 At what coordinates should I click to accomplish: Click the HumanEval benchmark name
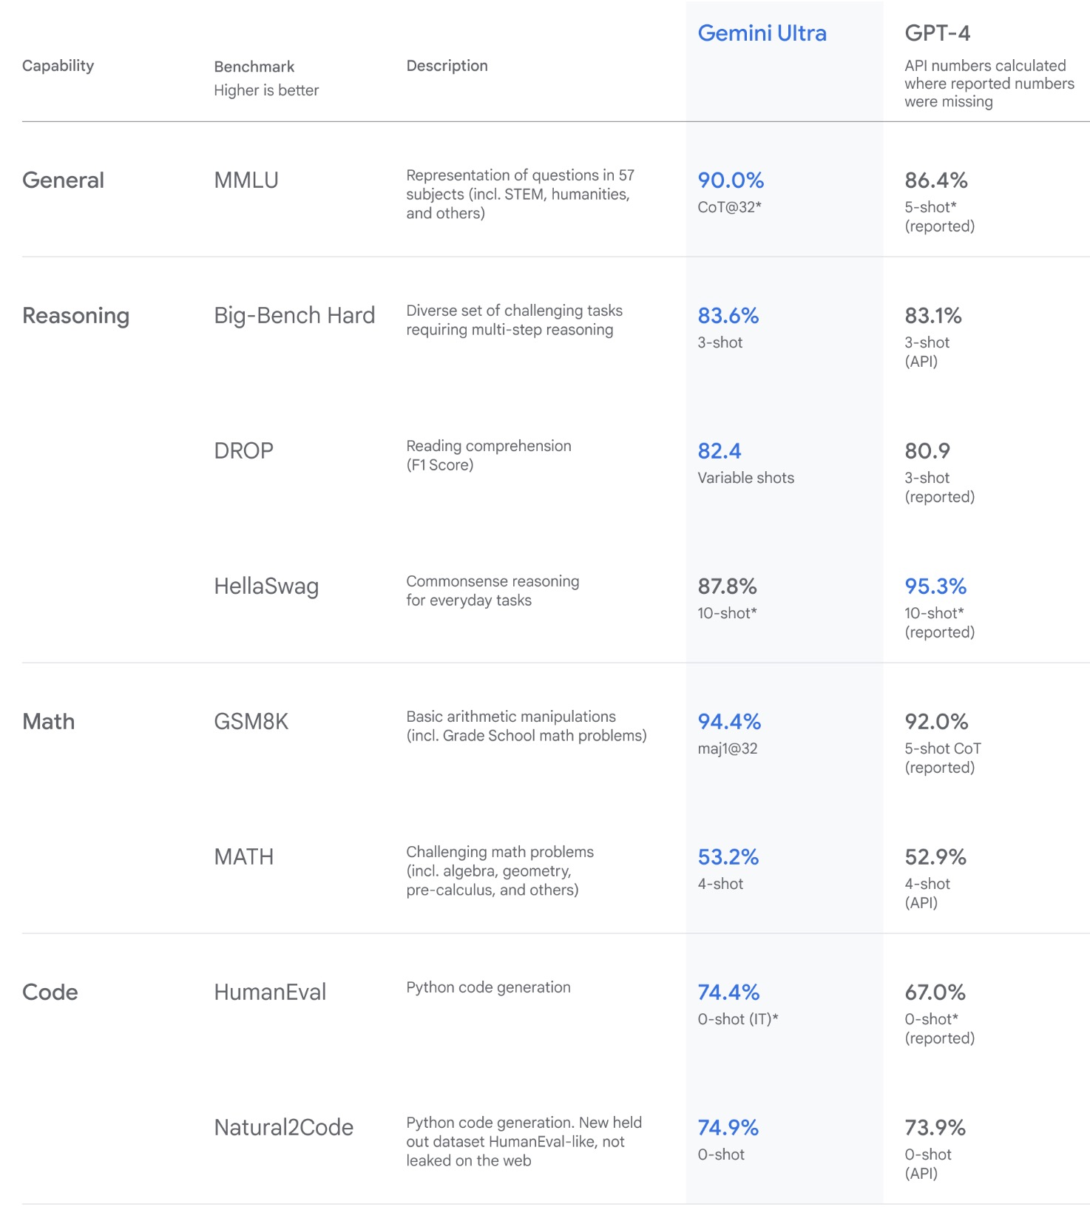(270, 992)
